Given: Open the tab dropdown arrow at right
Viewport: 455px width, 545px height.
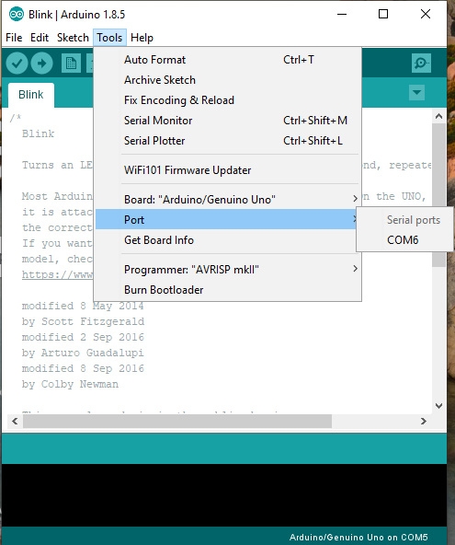Looking at the screenshot, I should coord(416,92).
